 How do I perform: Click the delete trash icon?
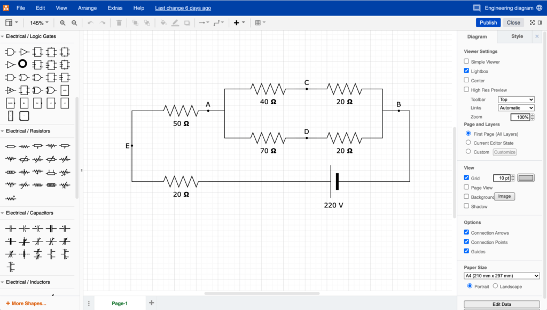(119, 22)
